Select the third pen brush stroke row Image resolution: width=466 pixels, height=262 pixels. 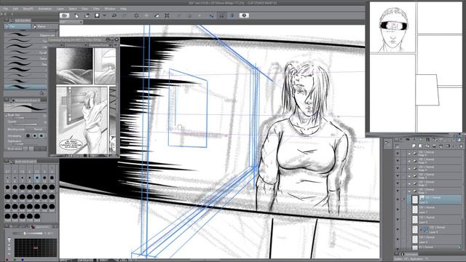26,47
